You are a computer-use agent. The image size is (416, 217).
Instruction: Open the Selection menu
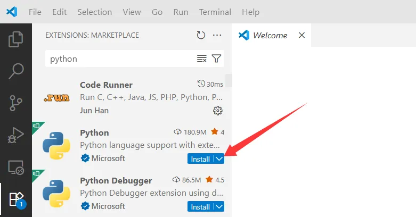pyautogui.click(x=94, y=12)
